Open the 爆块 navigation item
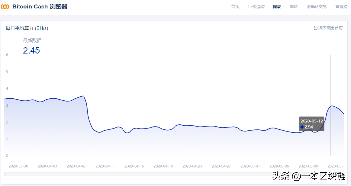351x186 pixels. pyautogui.click(x=294, y=7)
